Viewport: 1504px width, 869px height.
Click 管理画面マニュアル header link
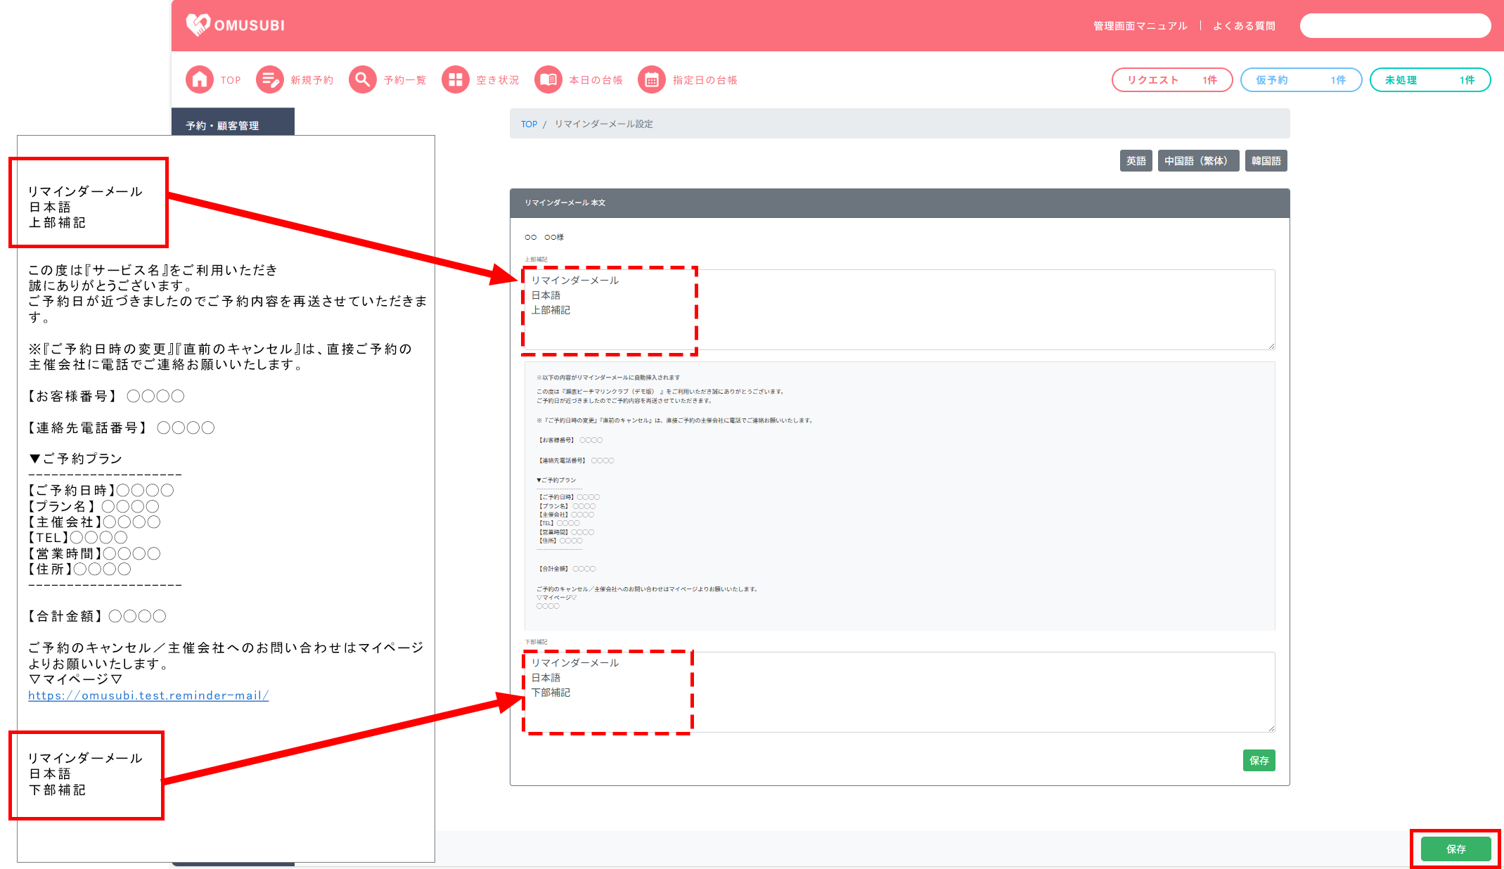1140,26
